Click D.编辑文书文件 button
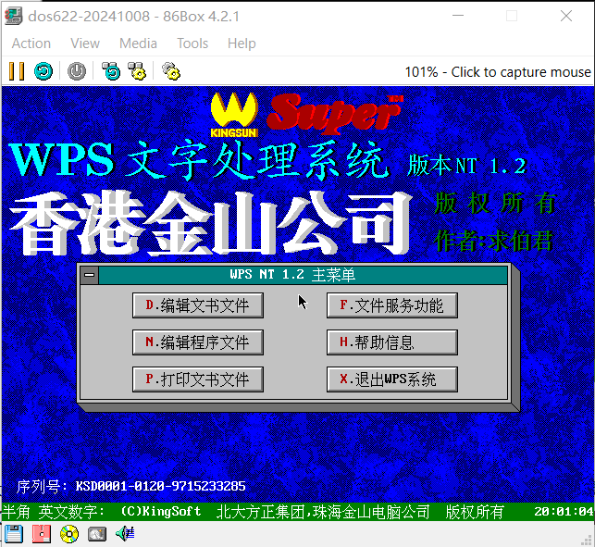The width and height of the screenshot is (595, 547). 198,305
